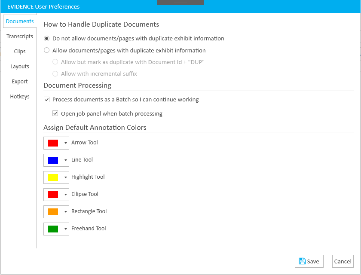Go to the Layouts tab
Screen dimensions: 361x275
(x=20, y=67)
